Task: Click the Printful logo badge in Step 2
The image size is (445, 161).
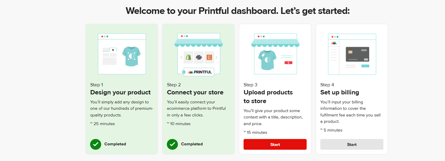Action: tap(199, 72)
